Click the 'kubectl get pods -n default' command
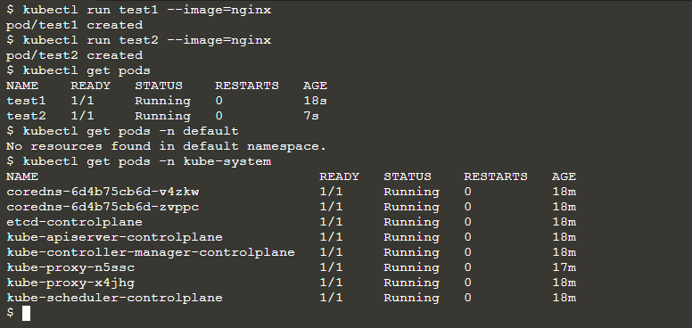692x328 pixels. point(130,131)
